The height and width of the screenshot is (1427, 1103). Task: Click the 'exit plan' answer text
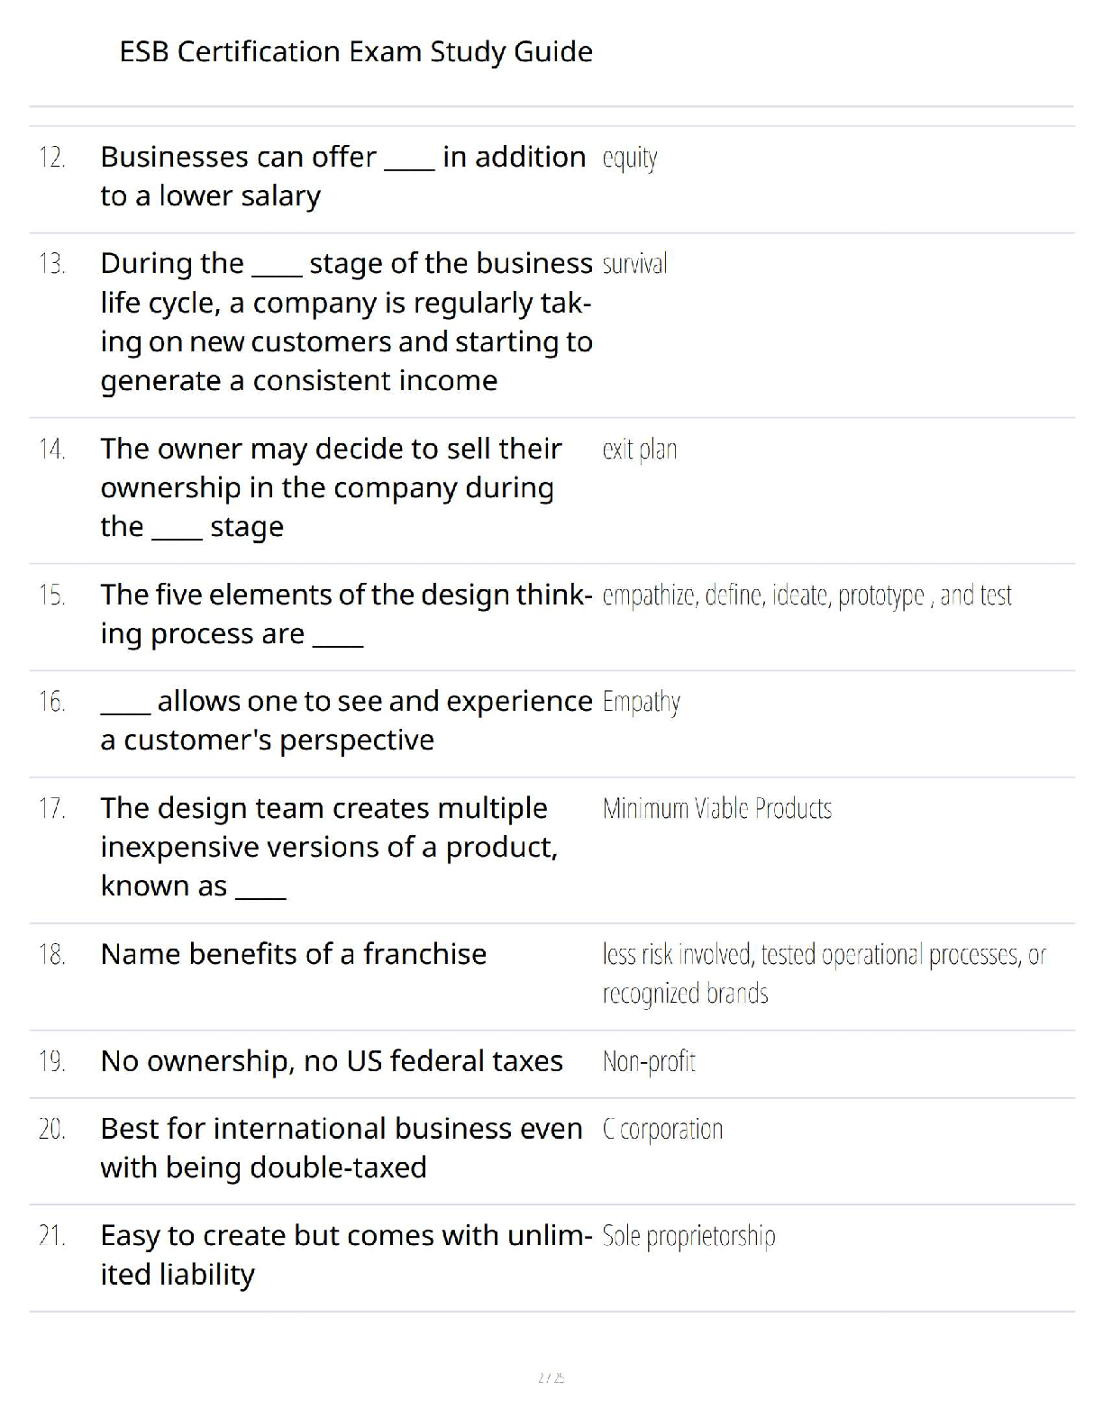pos(639,450)
